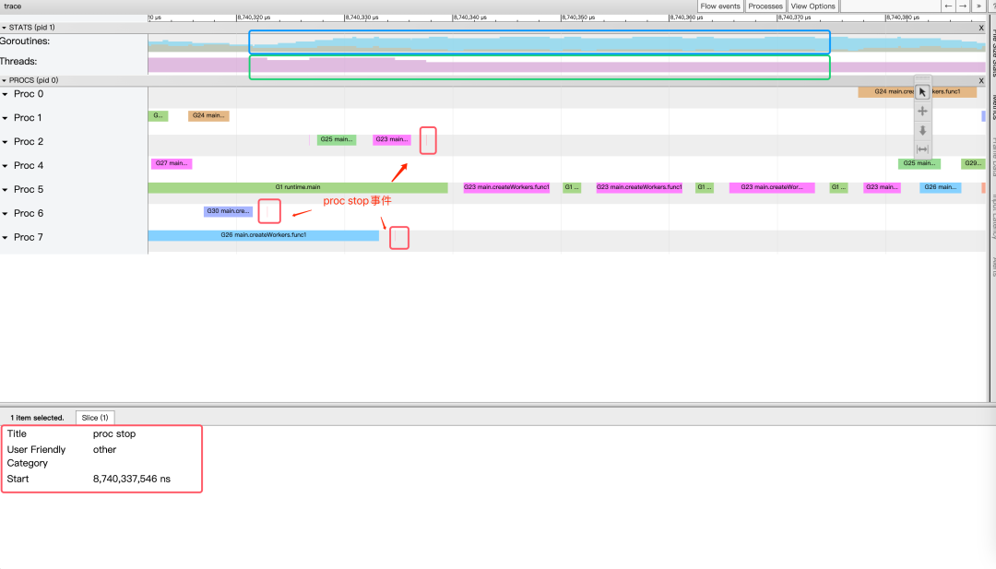Click the Goroutines counter graph
This screenshot has width=996, height=569.
(x=566, y=43)
